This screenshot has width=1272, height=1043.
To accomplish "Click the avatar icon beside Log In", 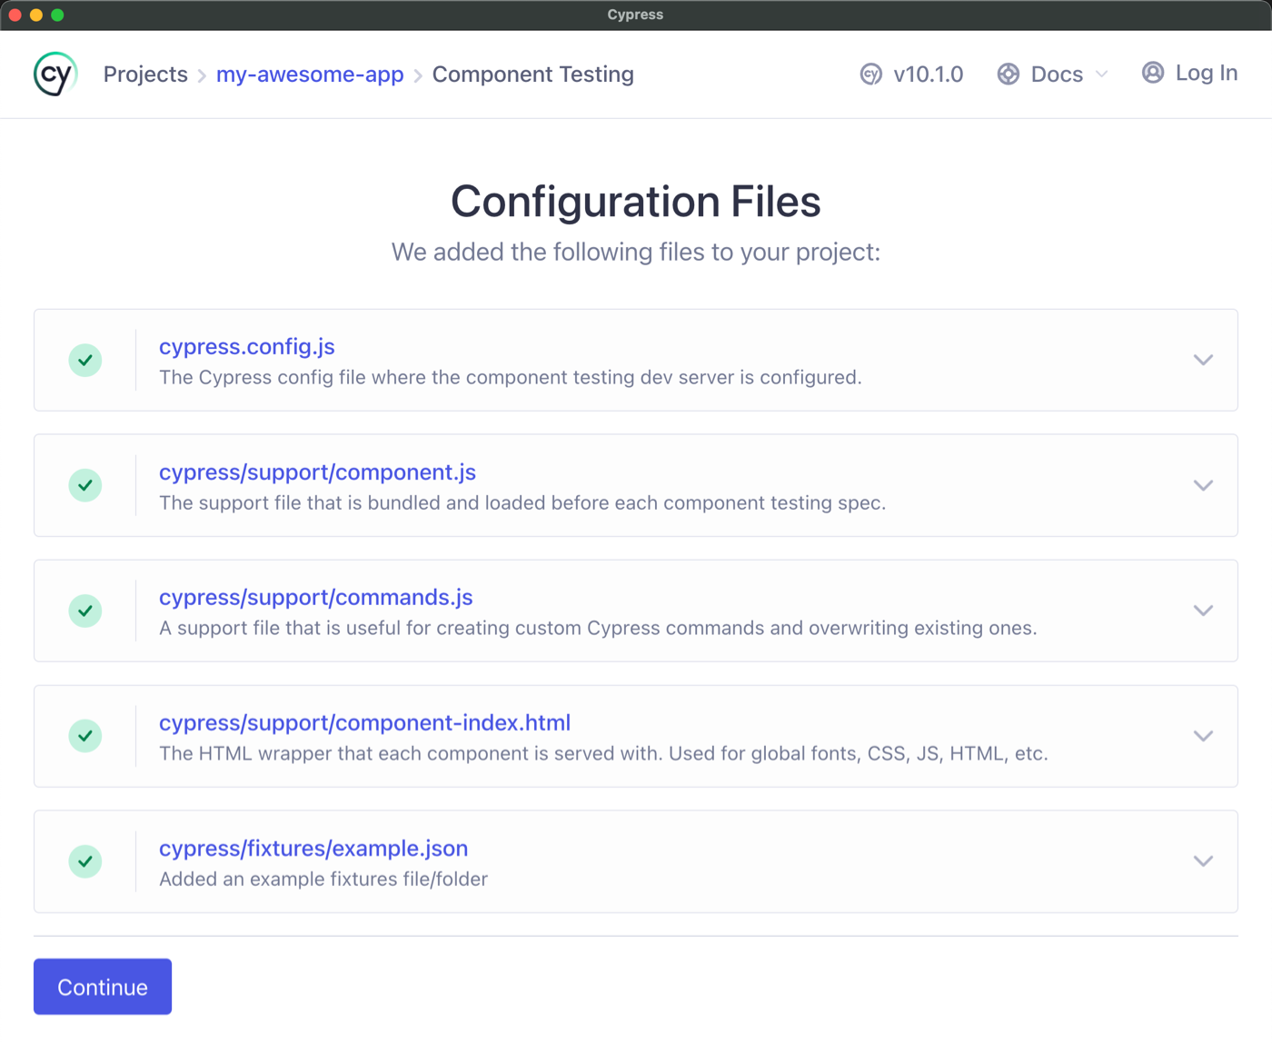I will tap(1152, 74).
